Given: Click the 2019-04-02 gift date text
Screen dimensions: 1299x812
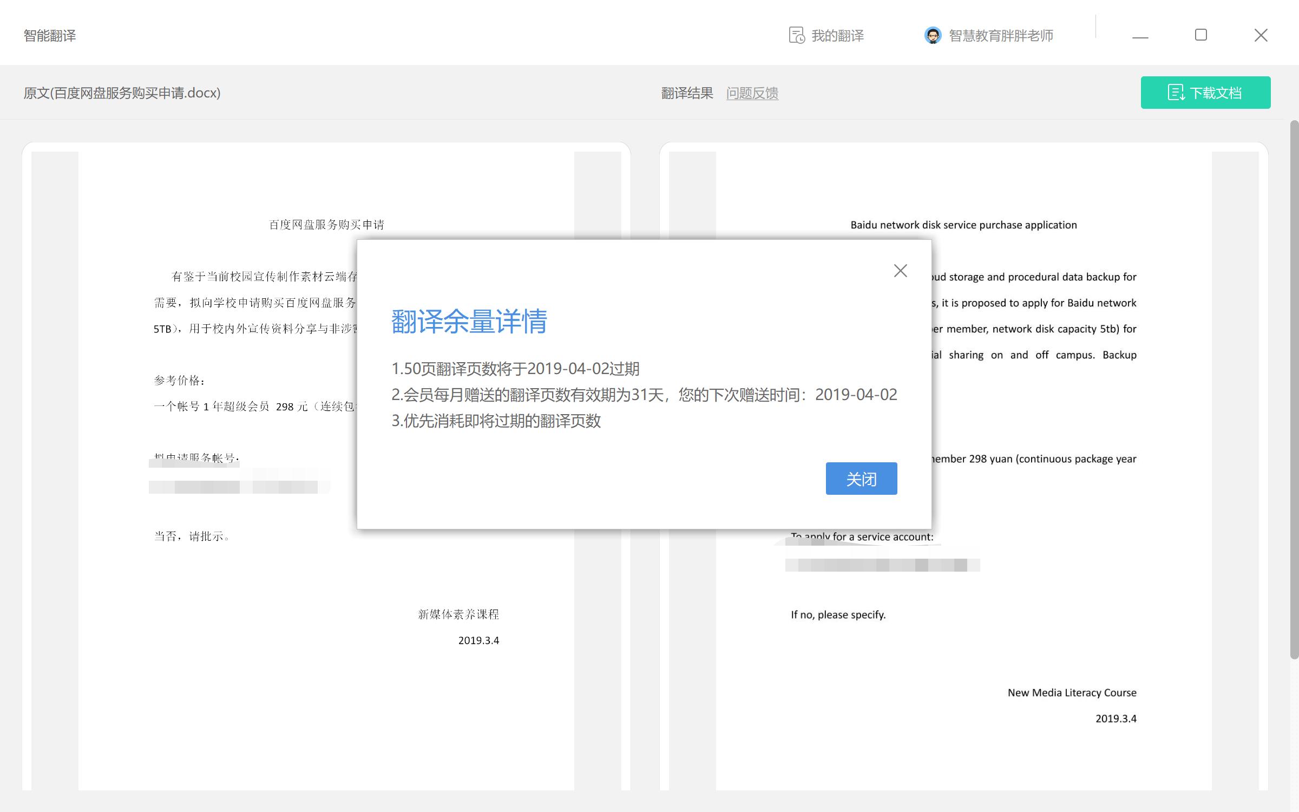Looking at the screenshot, I should coord(856,395).
